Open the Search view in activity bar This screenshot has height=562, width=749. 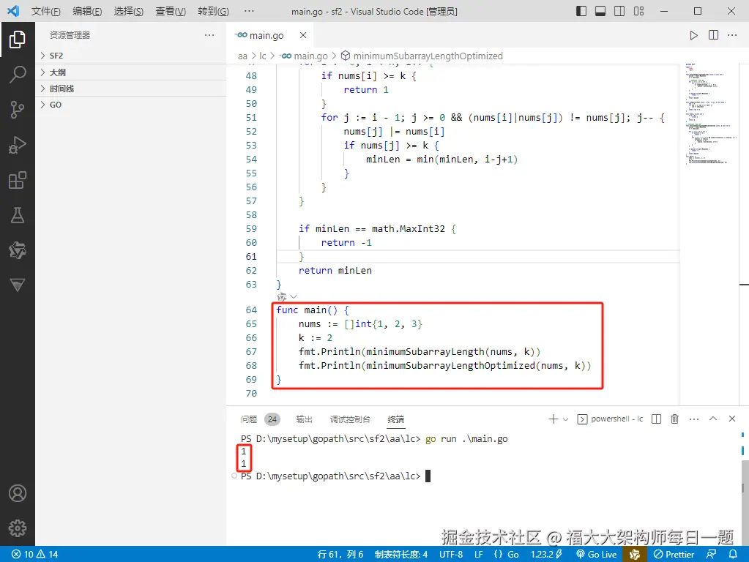click(x=17, y=74)
